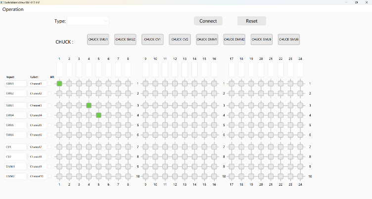Viewport: 372px width, 199px height.
Task: Click the Channel1 label field
Action: [x=37, y=84]
